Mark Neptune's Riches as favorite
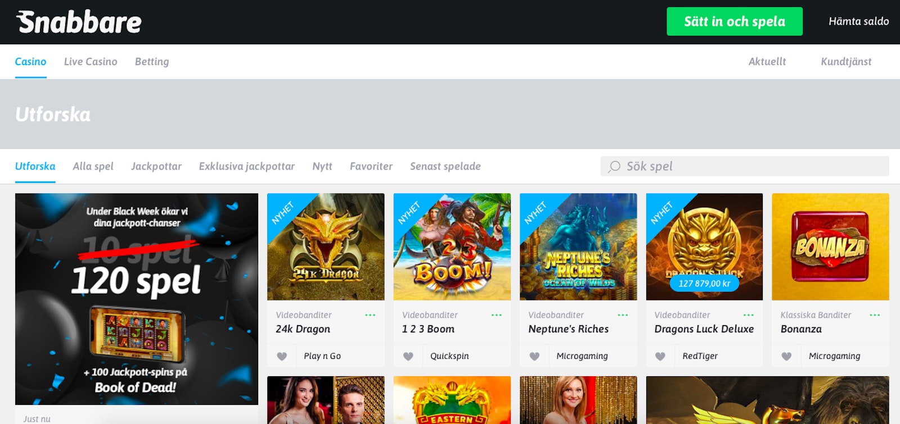The width and height of the screenshot is (900, 424). [x=534, y=356]
